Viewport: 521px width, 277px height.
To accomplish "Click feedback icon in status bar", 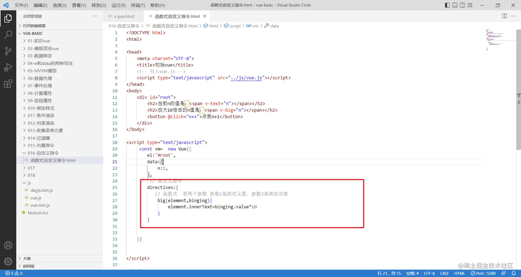I will (504, 274).
